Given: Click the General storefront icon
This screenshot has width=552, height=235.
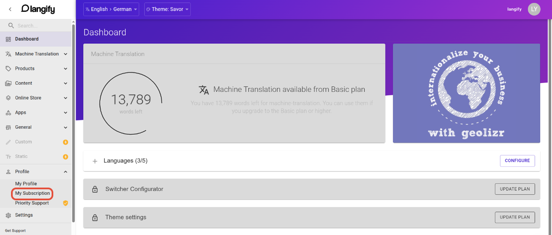Looking at the screenshot, I should tap(8, 127).
